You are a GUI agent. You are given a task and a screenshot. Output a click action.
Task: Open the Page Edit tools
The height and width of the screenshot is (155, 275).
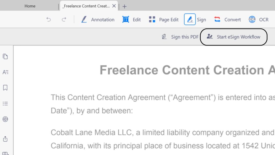pyautogui.click(x=164, y=19)
